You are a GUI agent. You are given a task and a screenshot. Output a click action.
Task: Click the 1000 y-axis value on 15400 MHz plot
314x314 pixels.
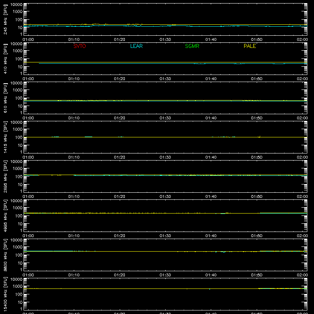(x=18, y=287)
